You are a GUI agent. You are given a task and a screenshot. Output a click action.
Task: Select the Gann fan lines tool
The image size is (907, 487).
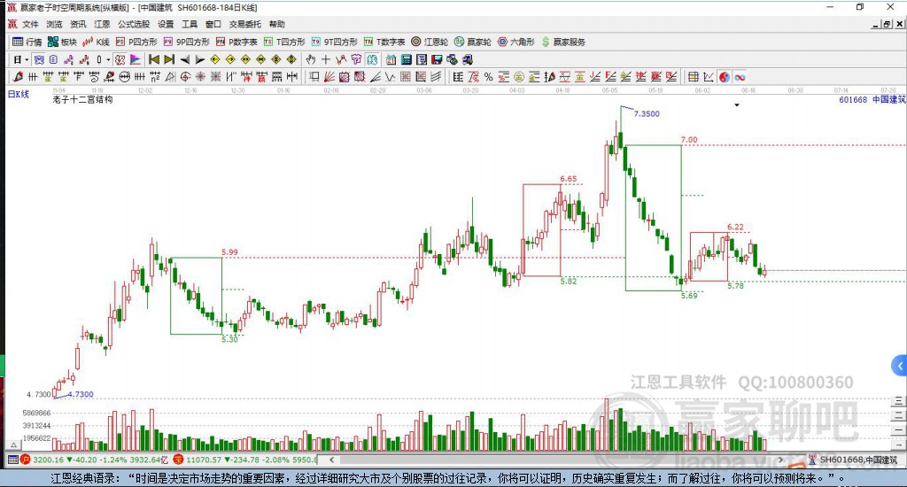pos(329,77)
